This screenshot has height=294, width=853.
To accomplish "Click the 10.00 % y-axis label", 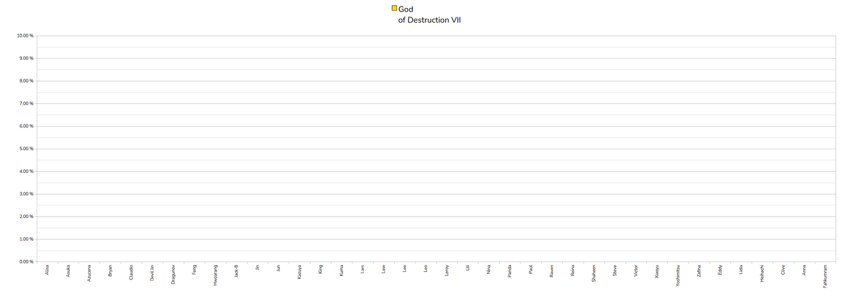I will click(x=25, y=36).
